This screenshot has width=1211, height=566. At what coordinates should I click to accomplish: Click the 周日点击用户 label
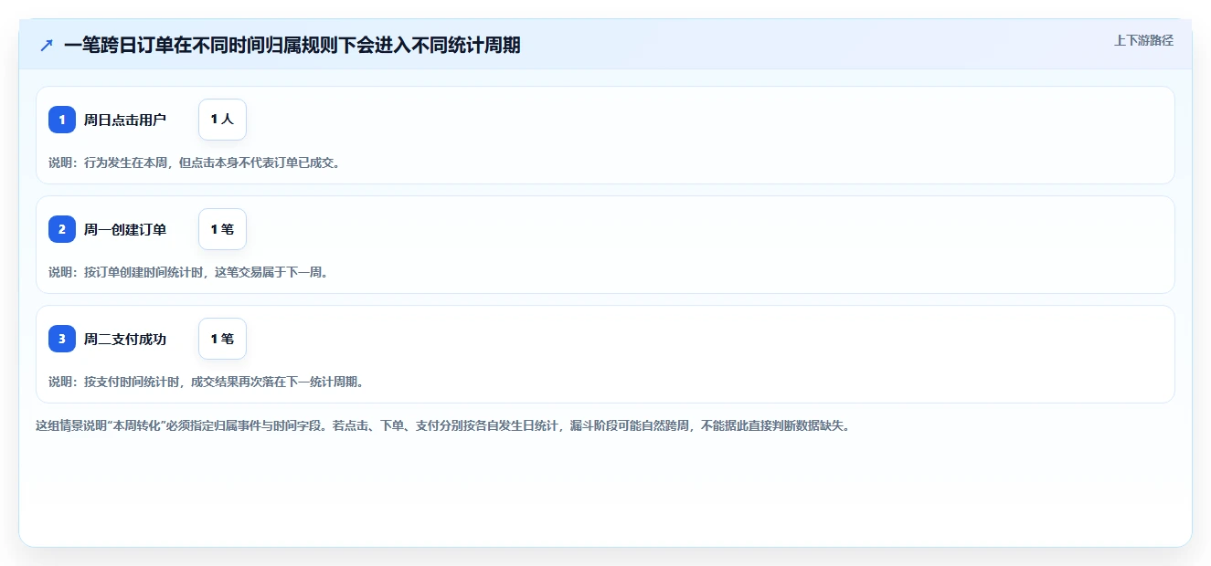pos(125,120)
